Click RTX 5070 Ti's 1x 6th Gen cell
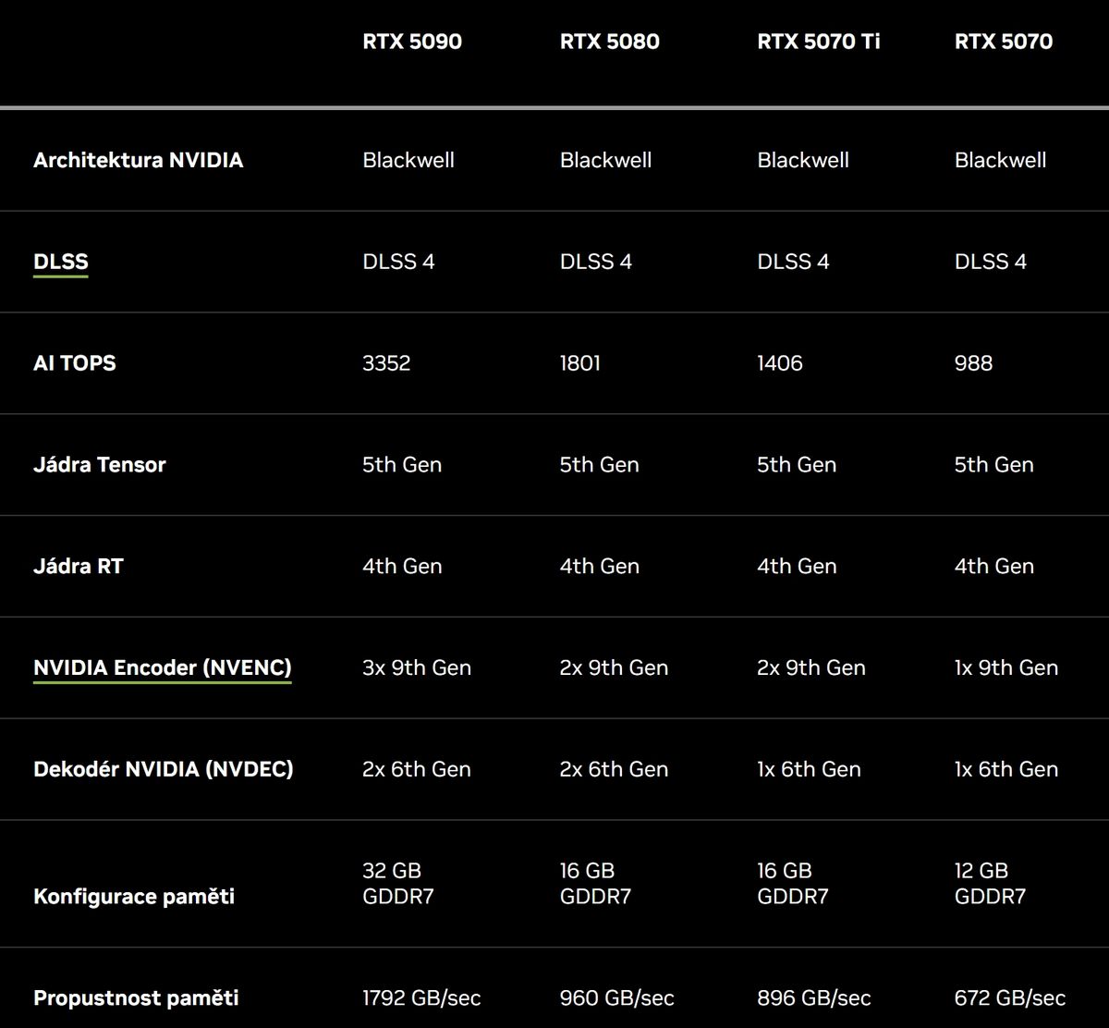Image resolution: width=1109 pixels, height=1028 pixels. point(810,769)
